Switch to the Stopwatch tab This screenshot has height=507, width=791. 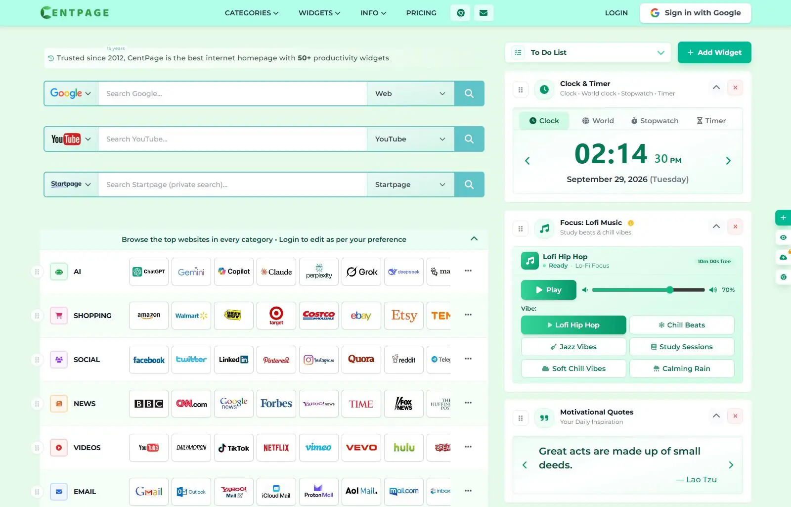pyautogui.click(x=655, y=121)
